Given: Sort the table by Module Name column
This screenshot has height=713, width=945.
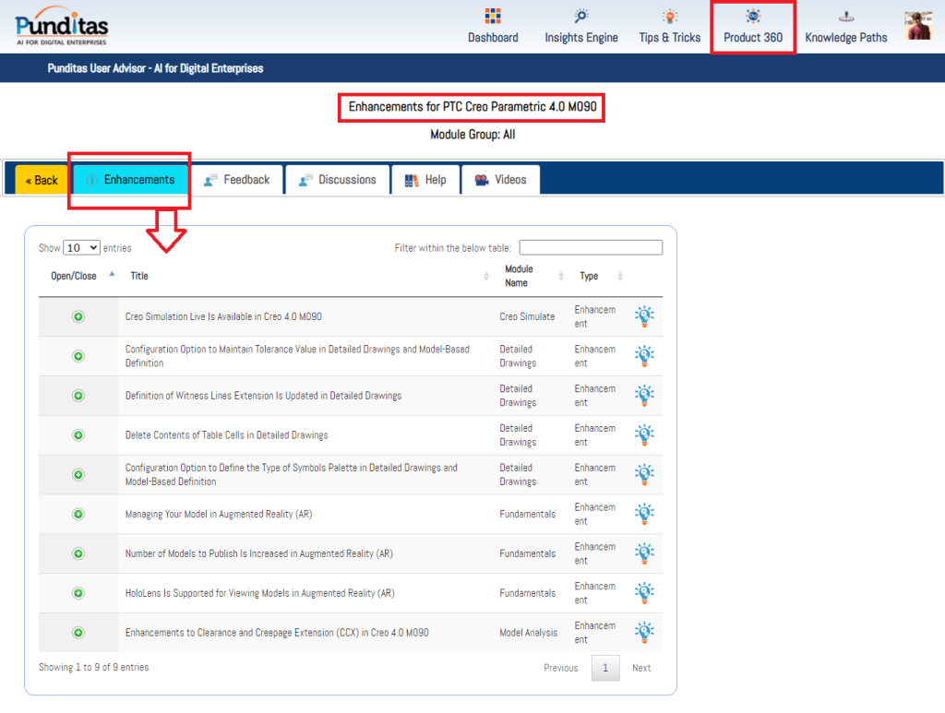Looking at the screenshot, I should coord(519,276).
